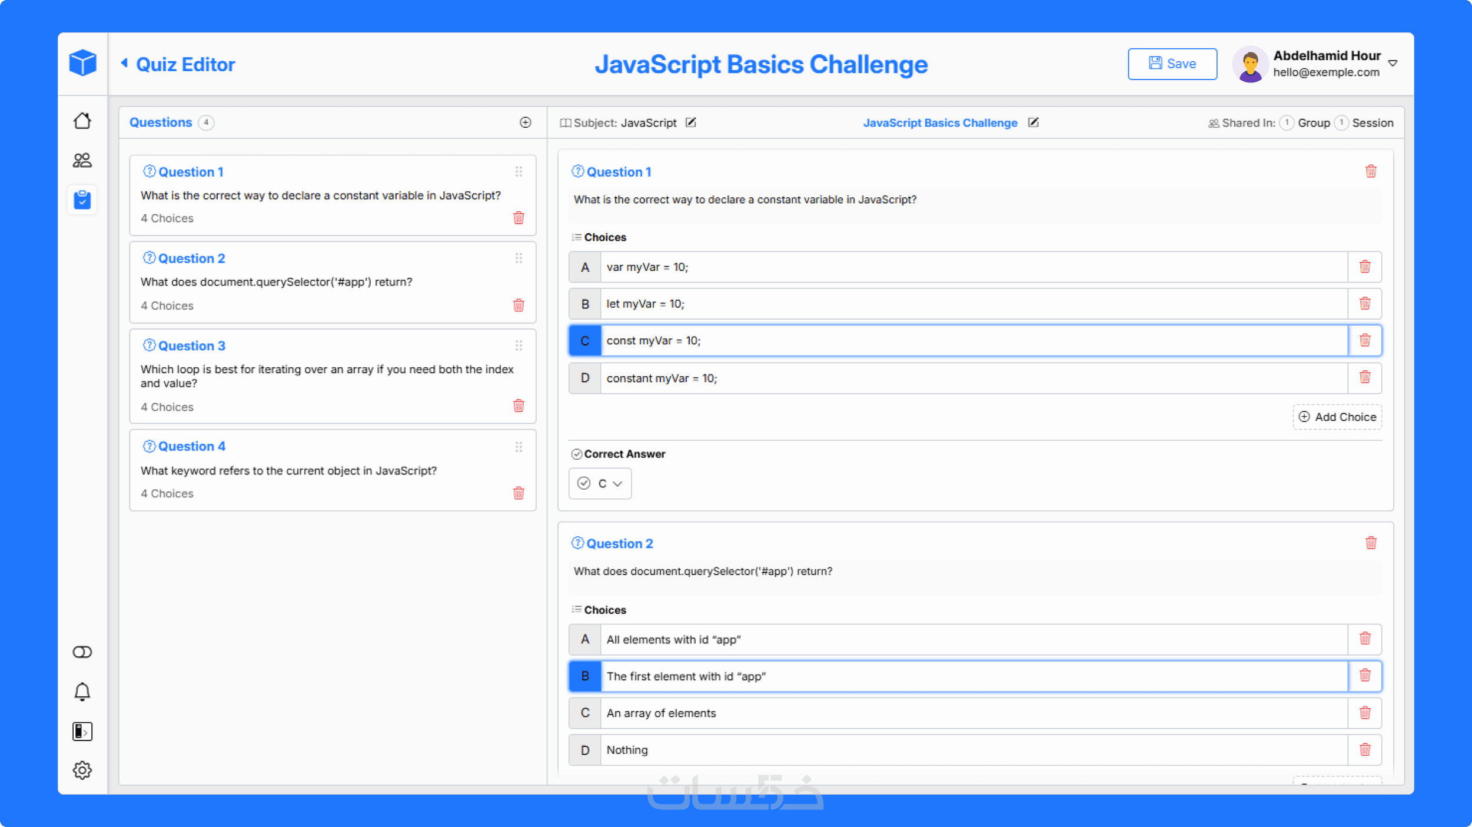1472x827 pixels.
Task: Click the Add Choice button
Action: point(1337,417)
